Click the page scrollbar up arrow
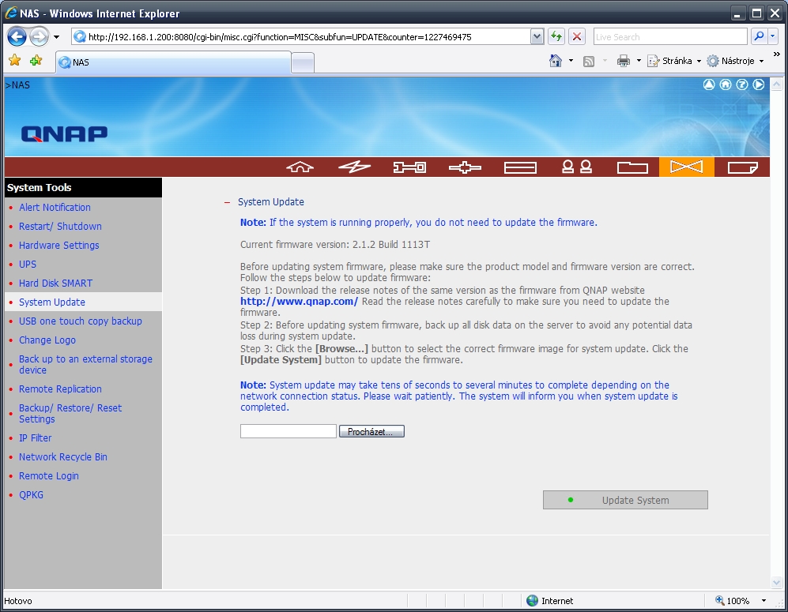The height and width of the screenshot is (612, 788). pyautogui.click(x=776, y=84)
